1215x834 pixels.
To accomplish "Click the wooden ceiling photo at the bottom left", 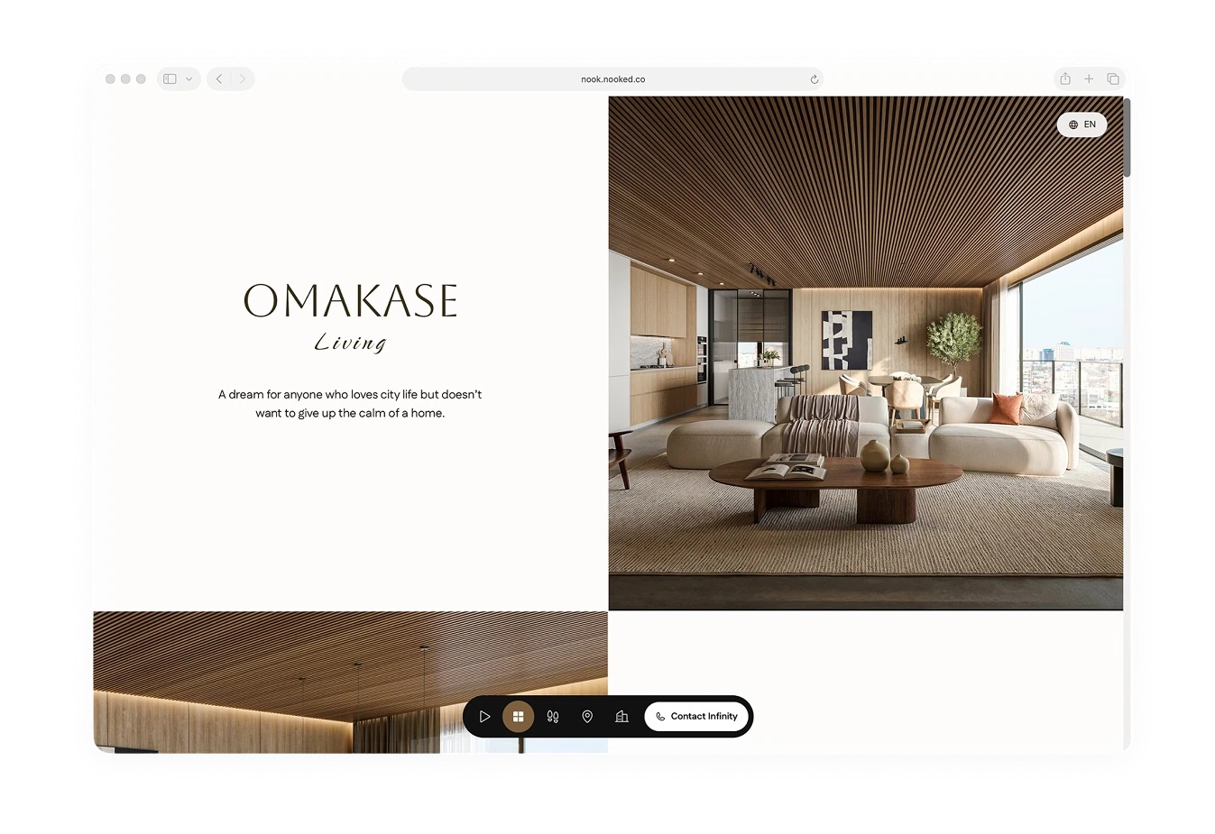I will click(350, 683).
